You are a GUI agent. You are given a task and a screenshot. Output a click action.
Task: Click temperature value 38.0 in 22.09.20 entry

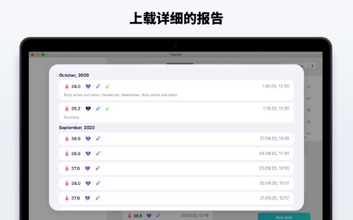click(x=76, y=183)
